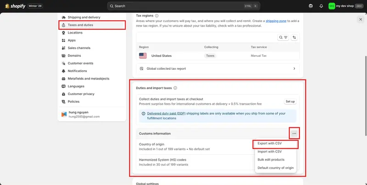This screenshot has height=185, width=367.
Task: Open search and filter for tax regions
Action: [283, 38]
